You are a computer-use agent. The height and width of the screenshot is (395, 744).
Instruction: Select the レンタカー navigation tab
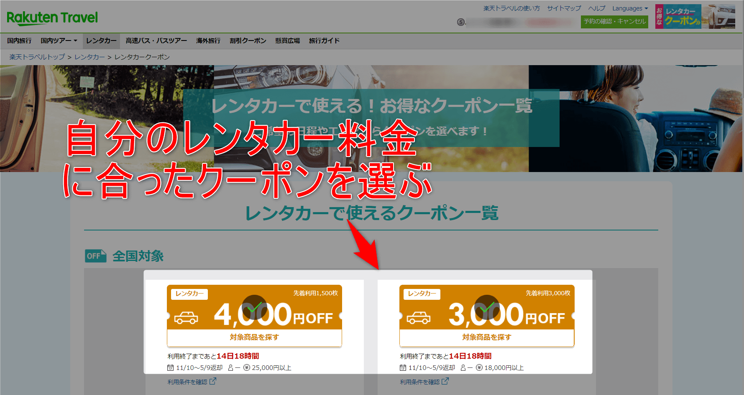[101, 41]
